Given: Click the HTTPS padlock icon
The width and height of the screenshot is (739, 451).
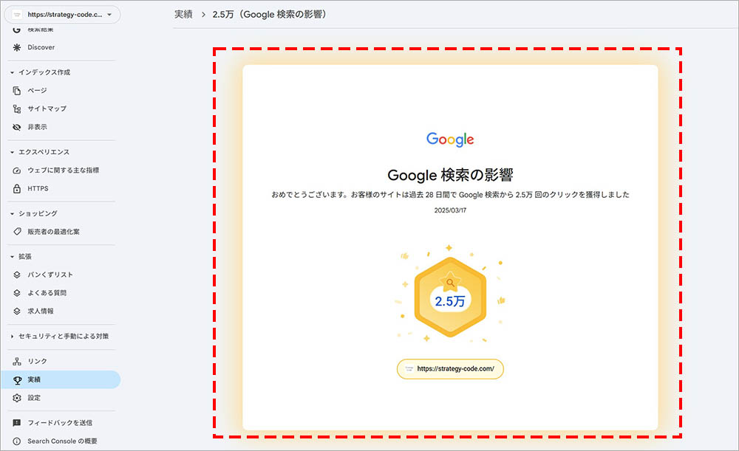Looking at the screenshot, I should [17, 188].
